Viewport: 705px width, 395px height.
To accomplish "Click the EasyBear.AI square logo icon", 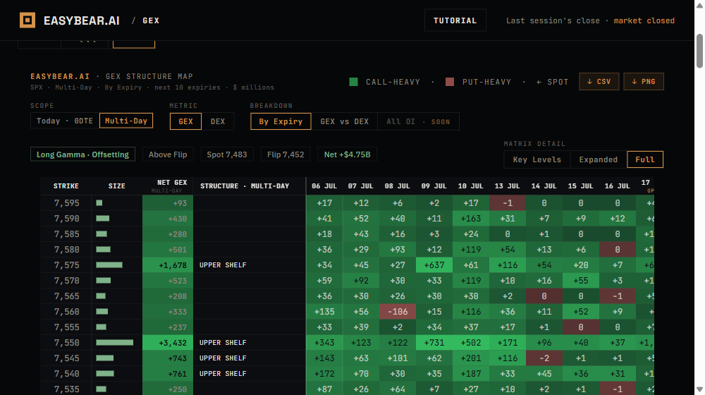I will pos(27,20).
